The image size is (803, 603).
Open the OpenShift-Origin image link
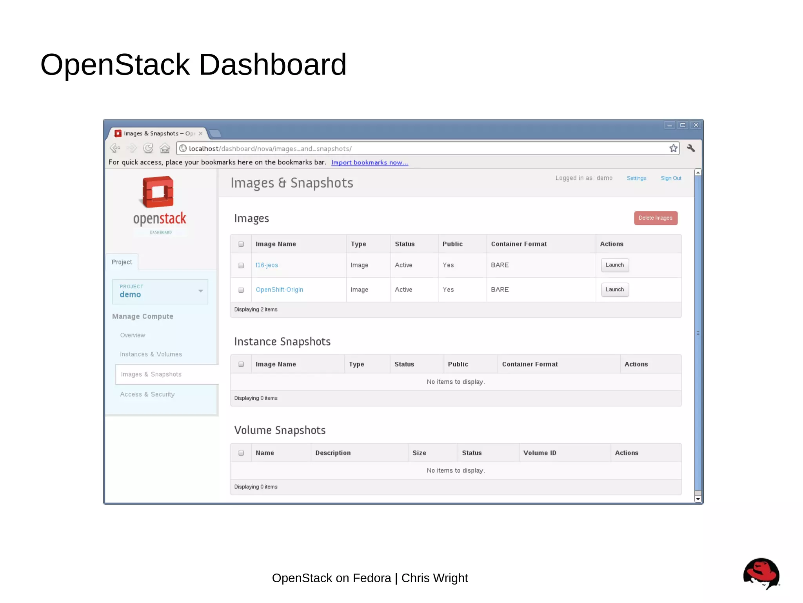280,290
